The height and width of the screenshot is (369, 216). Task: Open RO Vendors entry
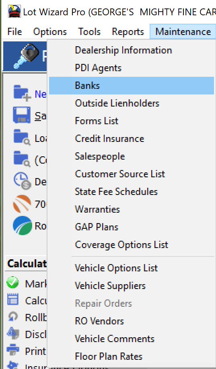(132, 321)
